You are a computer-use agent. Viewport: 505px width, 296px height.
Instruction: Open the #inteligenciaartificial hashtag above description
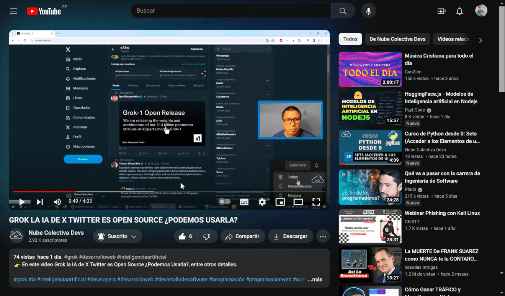[142, 257]
